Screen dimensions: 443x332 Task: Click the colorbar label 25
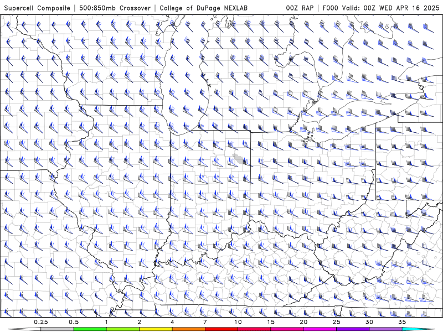[x=337, y=322]
